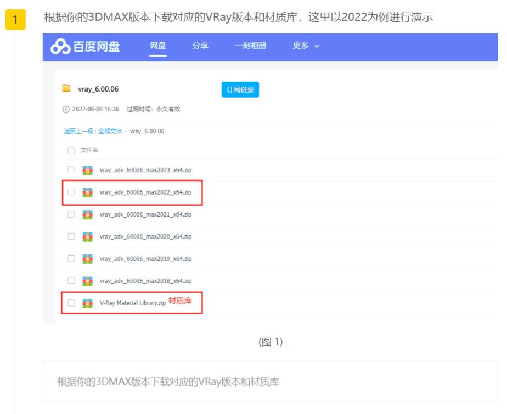Switch to the 网盘 tab
This screenshot has height=414, width=507.
[x=158, y=46]
